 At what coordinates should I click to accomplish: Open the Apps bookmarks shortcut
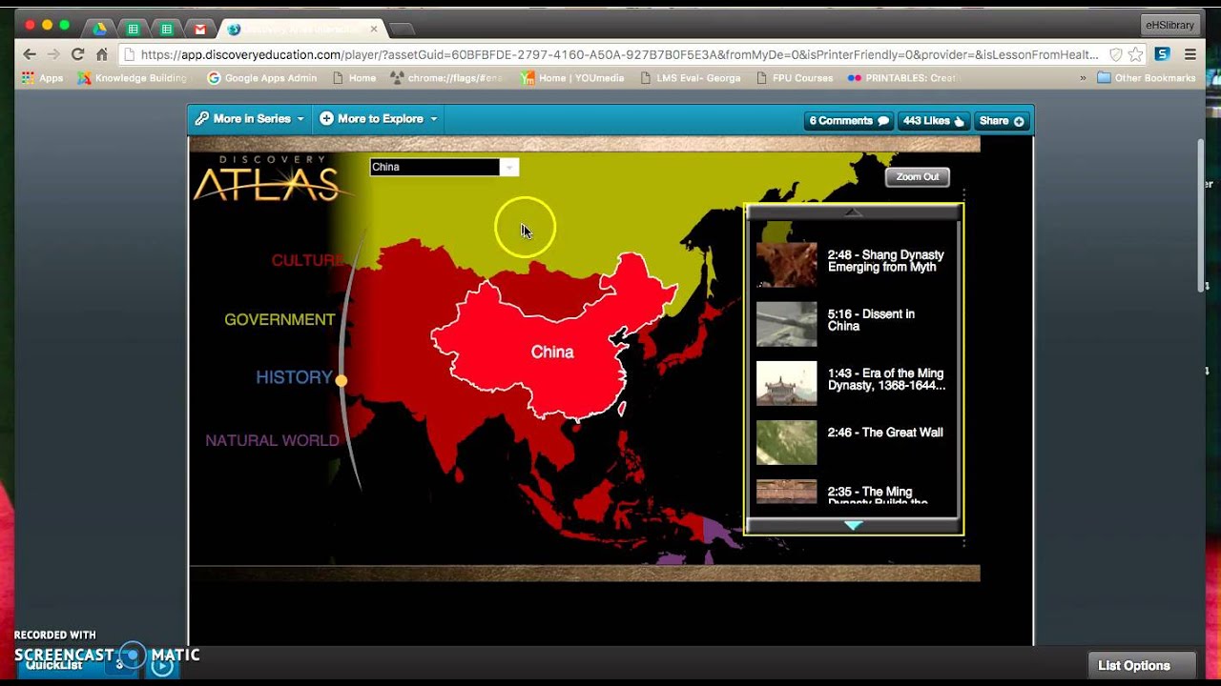coord(42,78)
